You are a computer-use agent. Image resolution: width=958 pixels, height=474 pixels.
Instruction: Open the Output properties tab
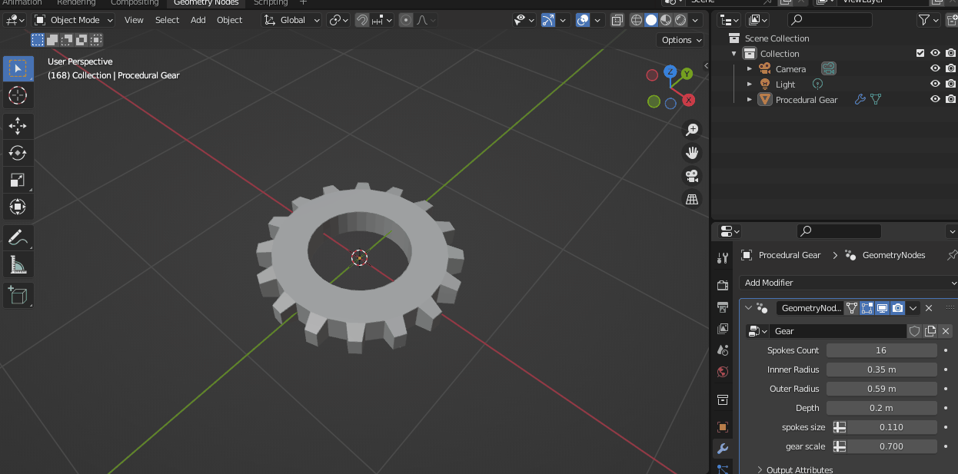point(722,307)
